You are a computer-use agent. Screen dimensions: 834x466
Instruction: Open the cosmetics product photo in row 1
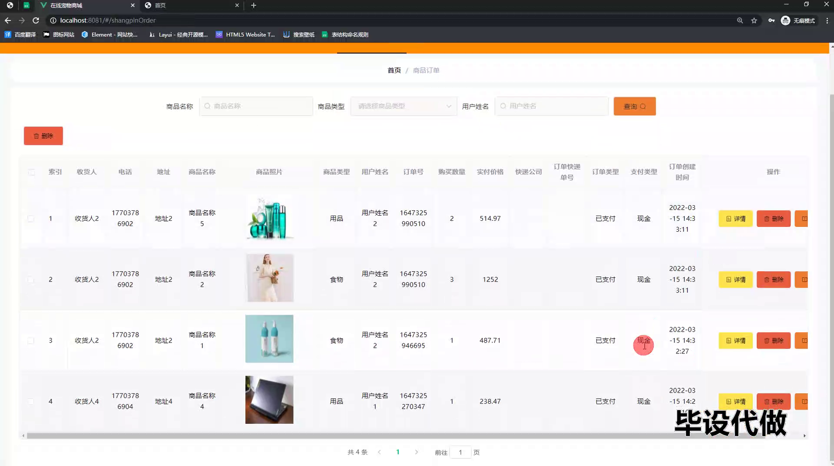click(269, 218)
